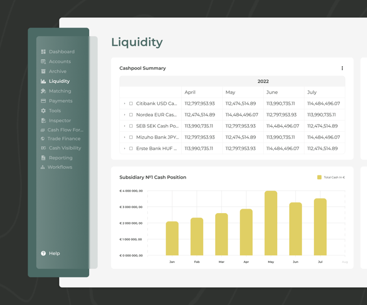Viewport: 367px width, 305px height.
Task: Check the Citibank USD row checkbox
Action: (131, 104)
